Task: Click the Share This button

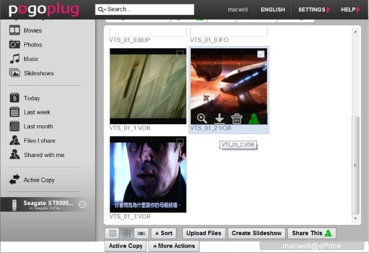Action: [311, 233]
